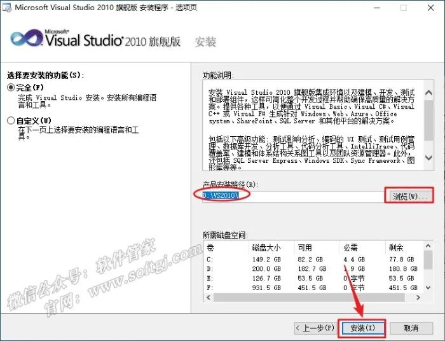
Task: Minimize the installer window
Action: coord(377,8)
